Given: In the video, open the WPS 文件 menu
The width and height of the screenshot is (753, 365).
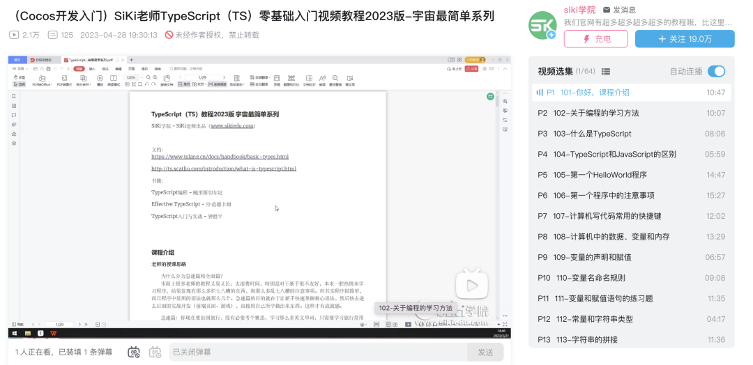Looking at the screenshot, I should (x=21, y=68).
